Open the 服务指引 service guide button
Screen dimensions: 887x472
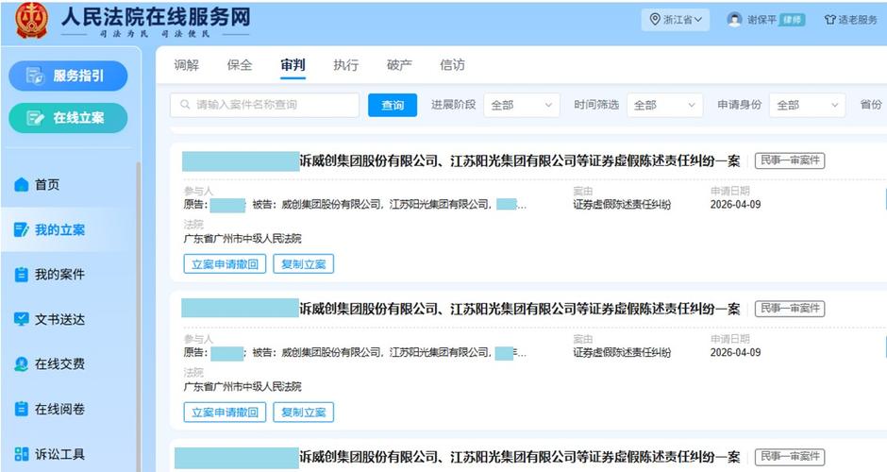68,76
